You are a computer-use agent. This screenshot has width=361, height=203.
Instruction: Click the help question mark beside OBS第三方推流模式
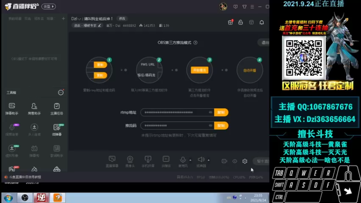pos(195,42)
